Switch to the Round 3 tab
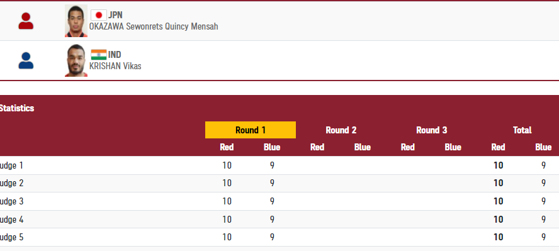The width and height of the screenshot is (559, 251). [431, 130]
